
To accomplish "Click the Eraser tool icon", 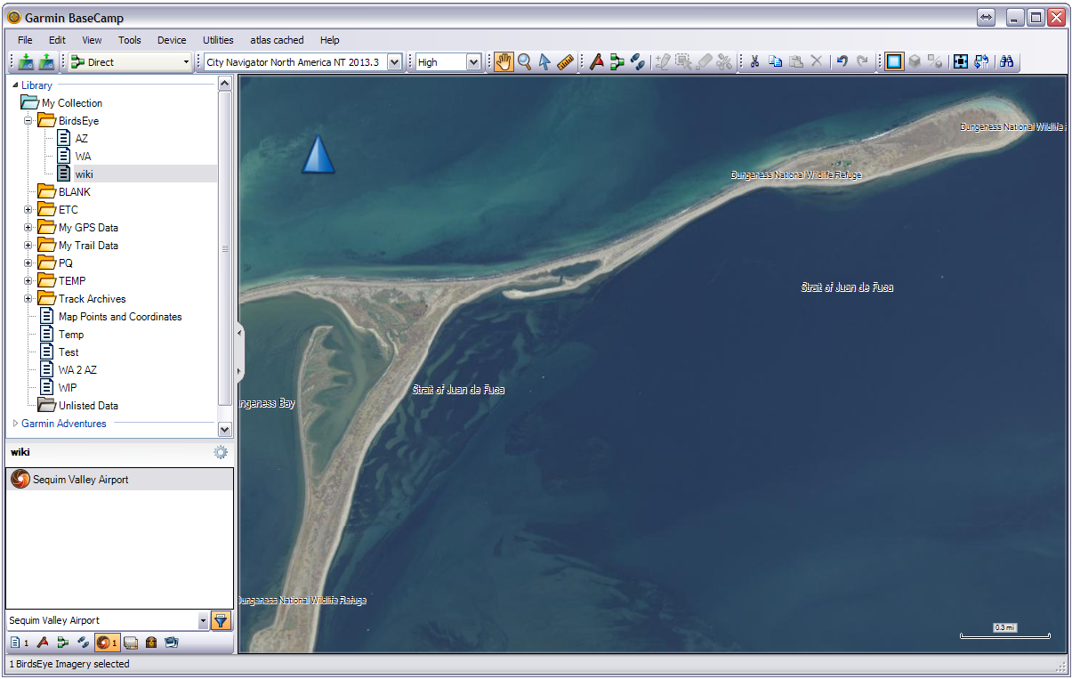I will tap(704, 62).
